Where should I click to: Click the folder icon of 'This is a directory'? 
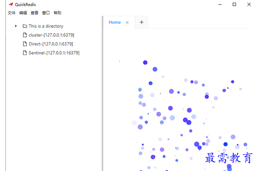(25, 26)
